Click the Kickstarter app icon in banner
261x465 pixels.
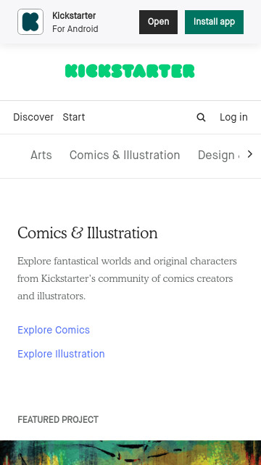point(30,22)
